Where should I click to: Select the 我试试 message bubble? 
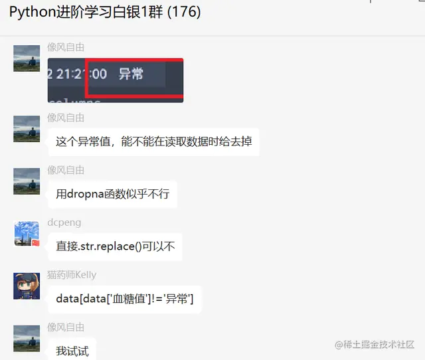tap(72, 349)
